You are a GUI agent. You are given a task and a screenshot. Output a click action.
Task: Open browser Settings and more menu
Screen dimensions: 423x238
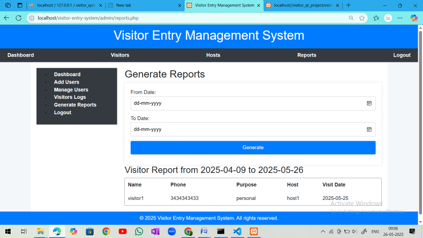tap(400, 18)
